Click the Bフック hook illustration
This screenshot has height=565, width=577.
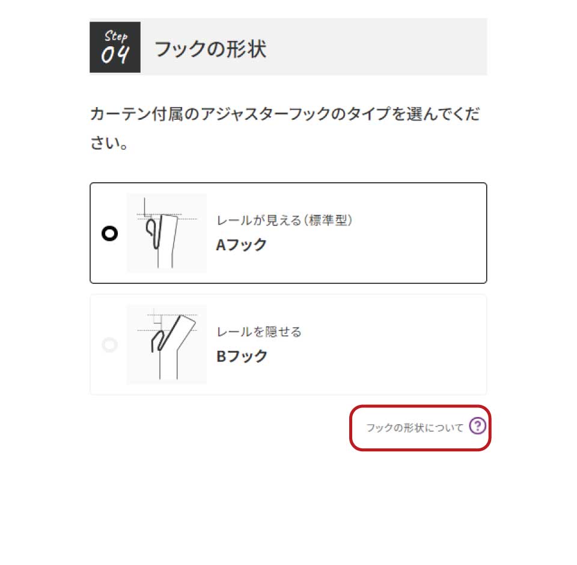tap(166, 344)
